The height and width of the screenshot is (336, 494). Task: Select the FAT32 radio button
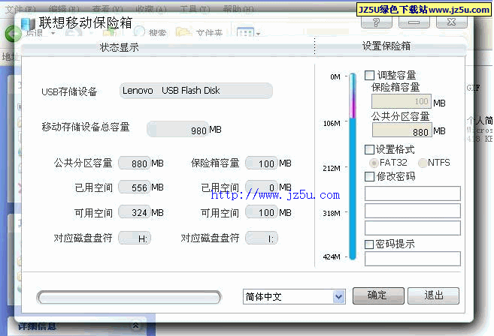pos(374,163)
